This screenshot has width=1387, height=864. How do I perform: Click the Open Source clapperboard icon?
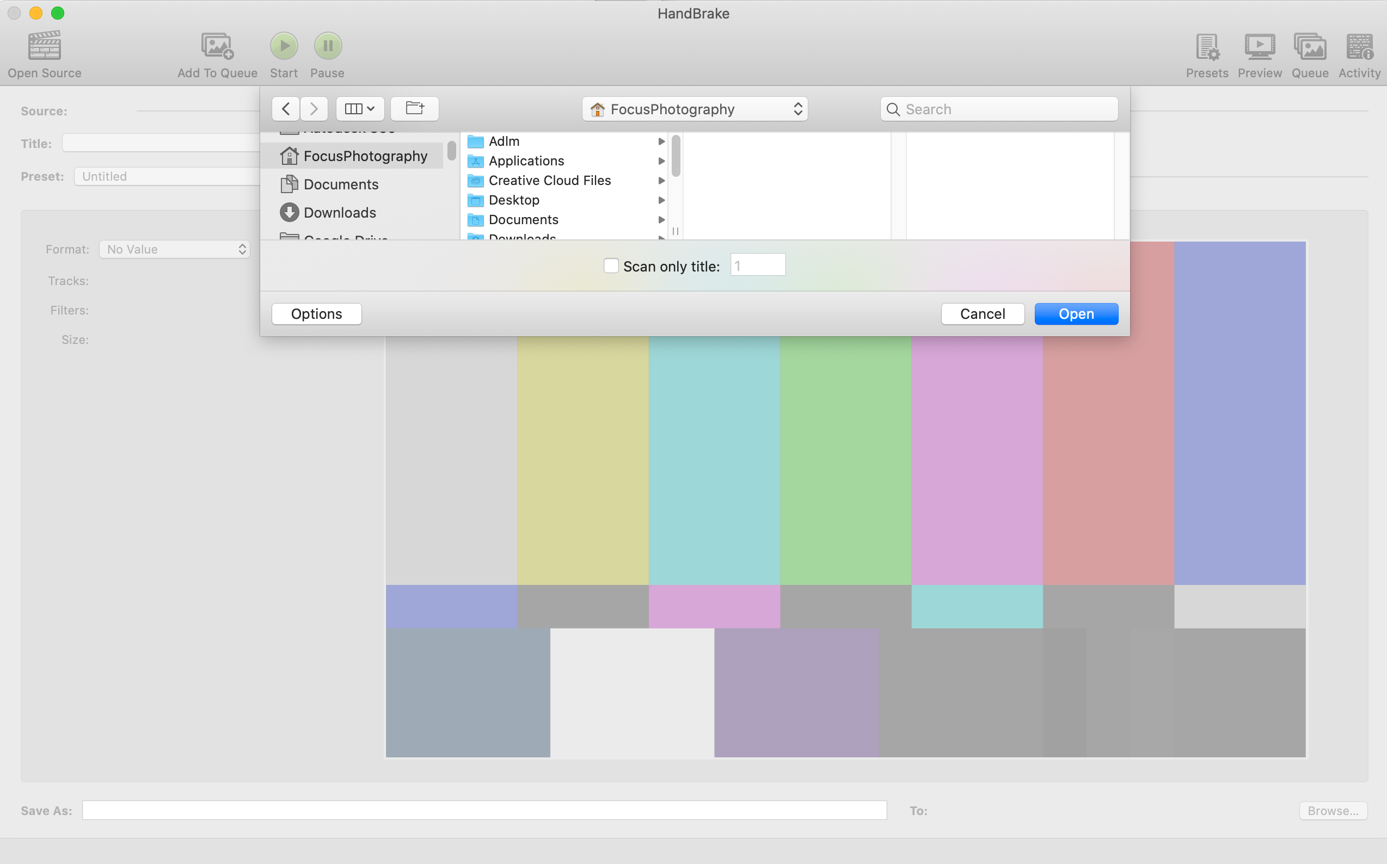[44, 46]
